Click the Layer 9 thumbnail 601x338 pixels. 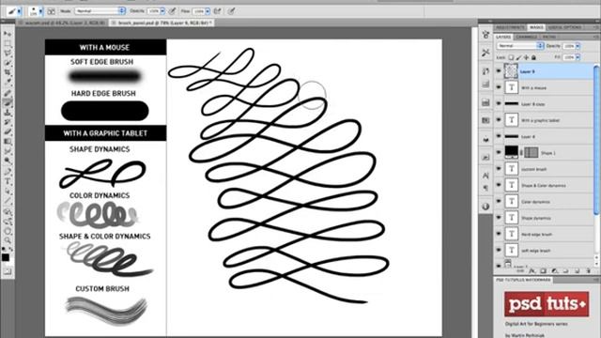pos(511,71)
